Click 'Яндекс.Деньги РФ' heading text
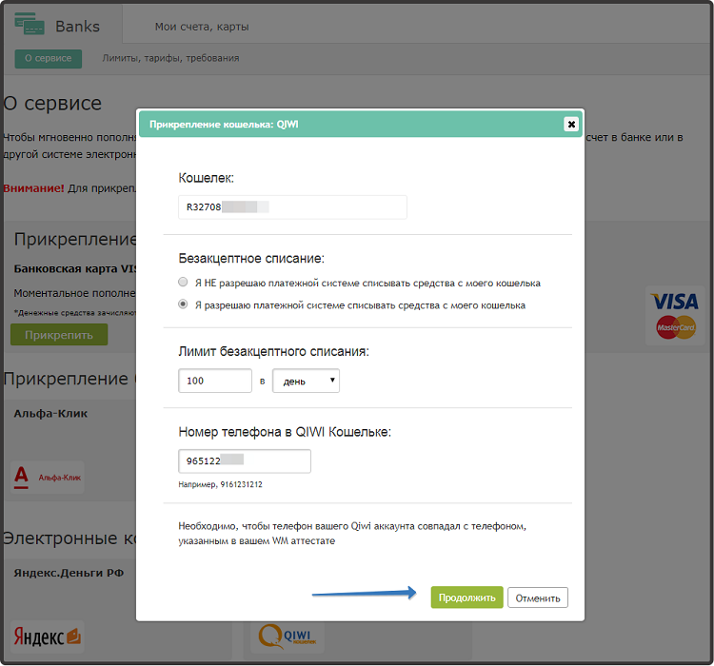The image size is (714, 666). [x=69, y=573]
